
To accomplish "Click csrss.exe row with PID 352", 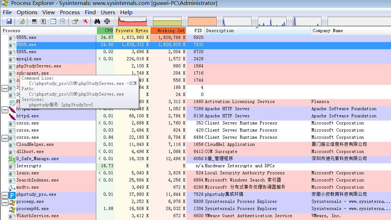I will pyautogui.click(x=195, y=123).
